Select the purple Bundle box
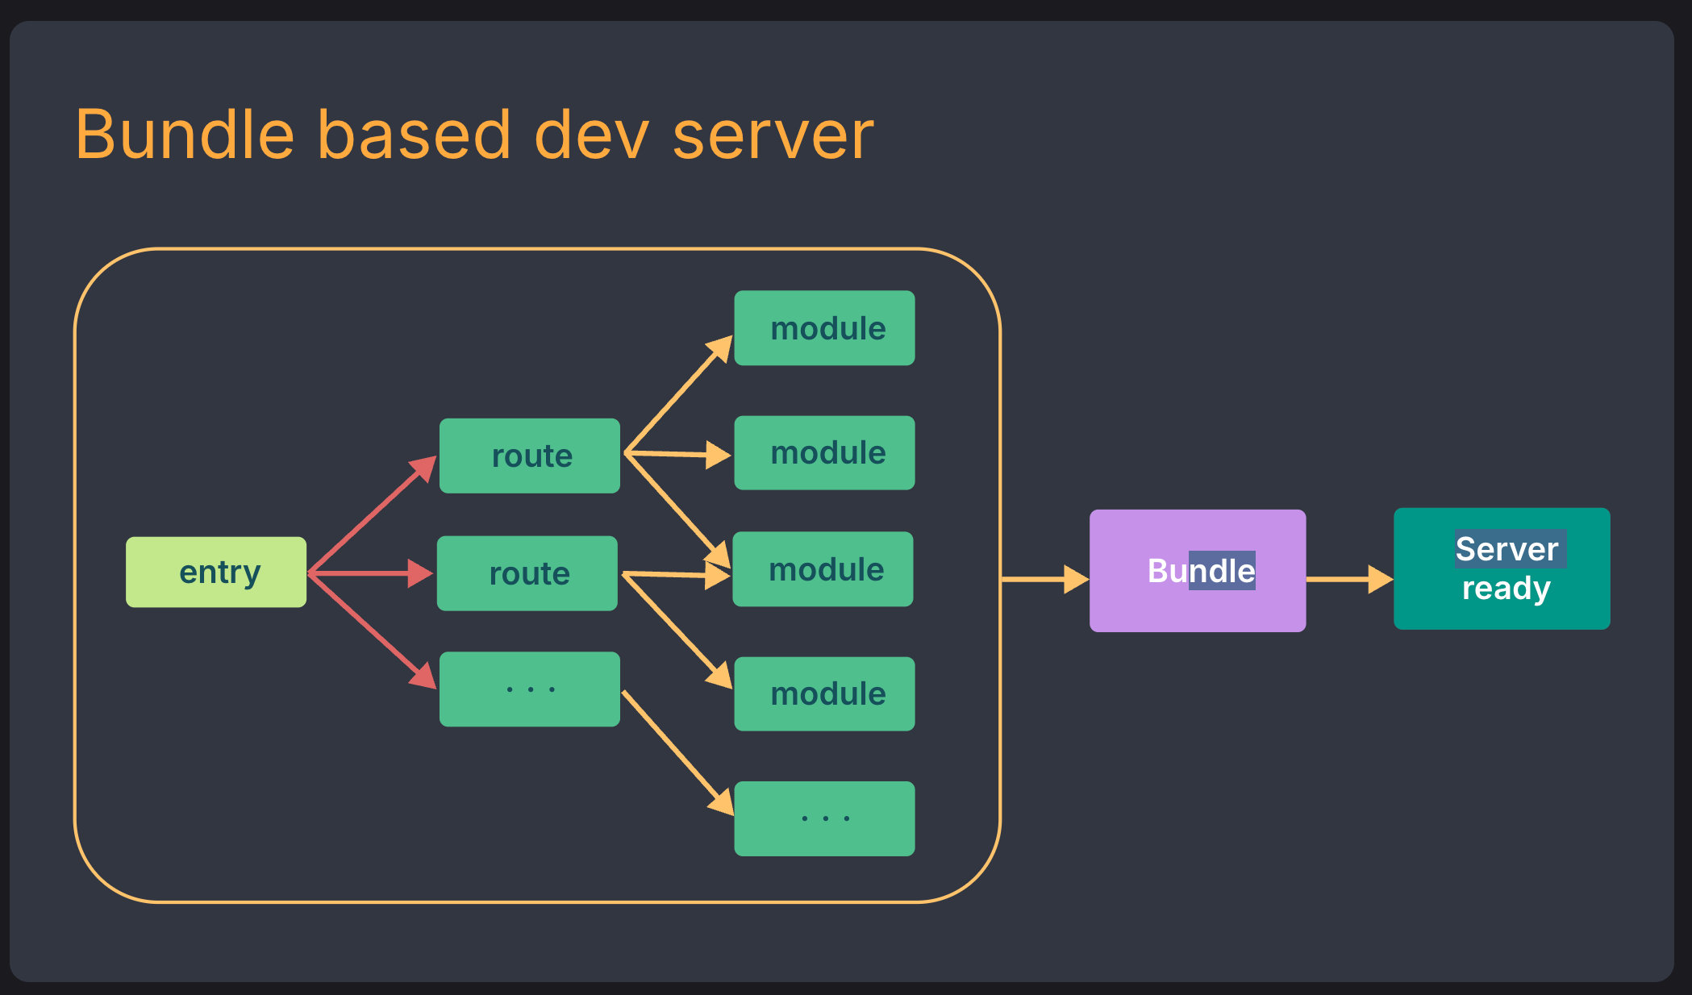Screen dimensions: 1692x995 tap(1198, 571)
